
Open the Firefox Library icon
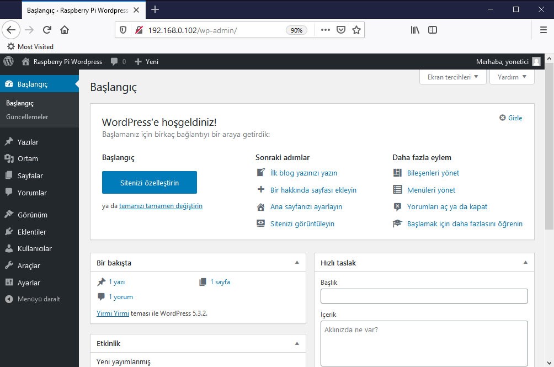pos(415,30)
